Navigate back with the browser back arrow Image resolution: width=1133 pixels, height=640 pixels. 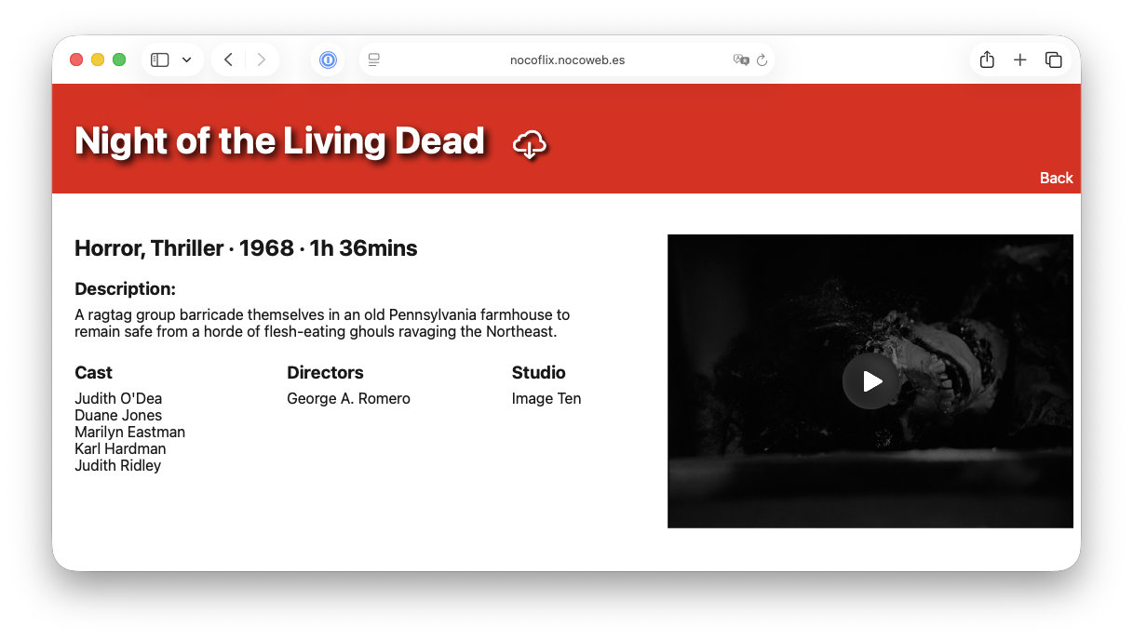228,60
